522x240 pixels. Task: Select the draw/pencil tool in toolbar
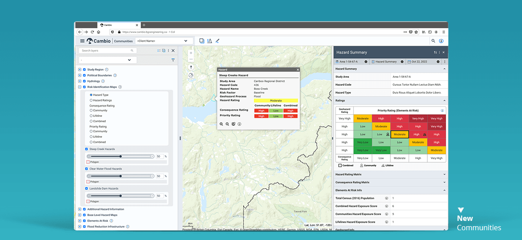coord(218,41)
